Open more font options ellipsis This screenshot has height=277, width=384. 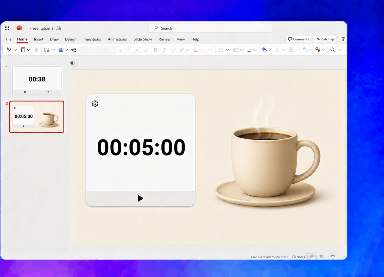(210, 50)
